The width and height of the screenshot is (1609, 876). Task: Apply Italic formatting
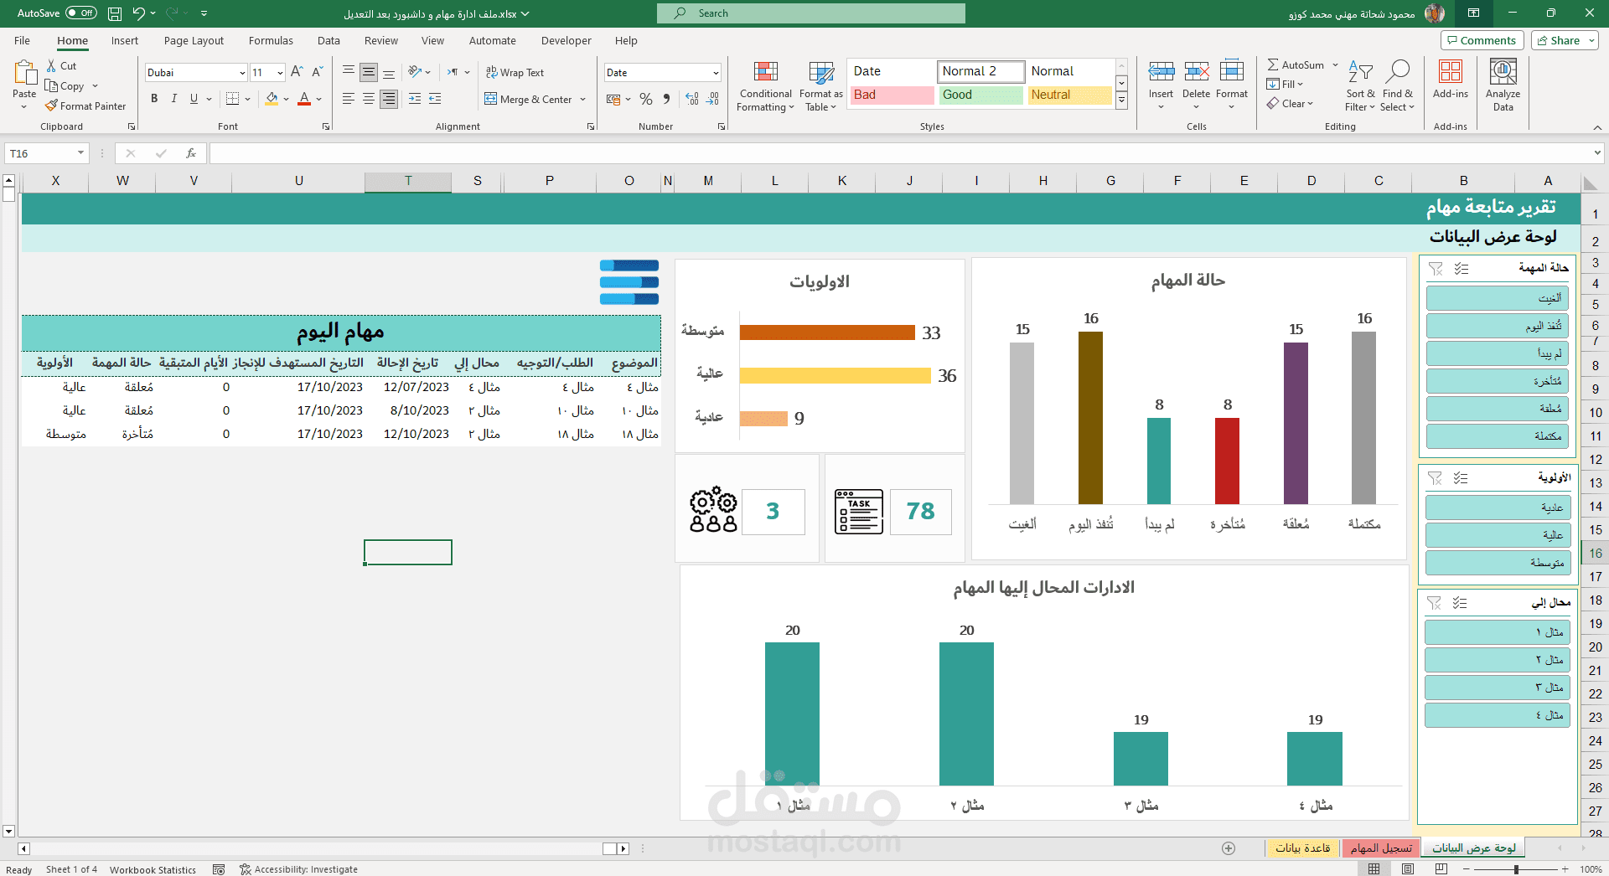(x=173, y=99)
